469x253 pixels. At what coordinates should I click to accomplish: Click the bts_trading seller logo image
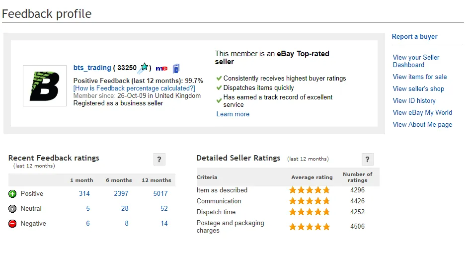pyautogui.click(x=45, y=85)
